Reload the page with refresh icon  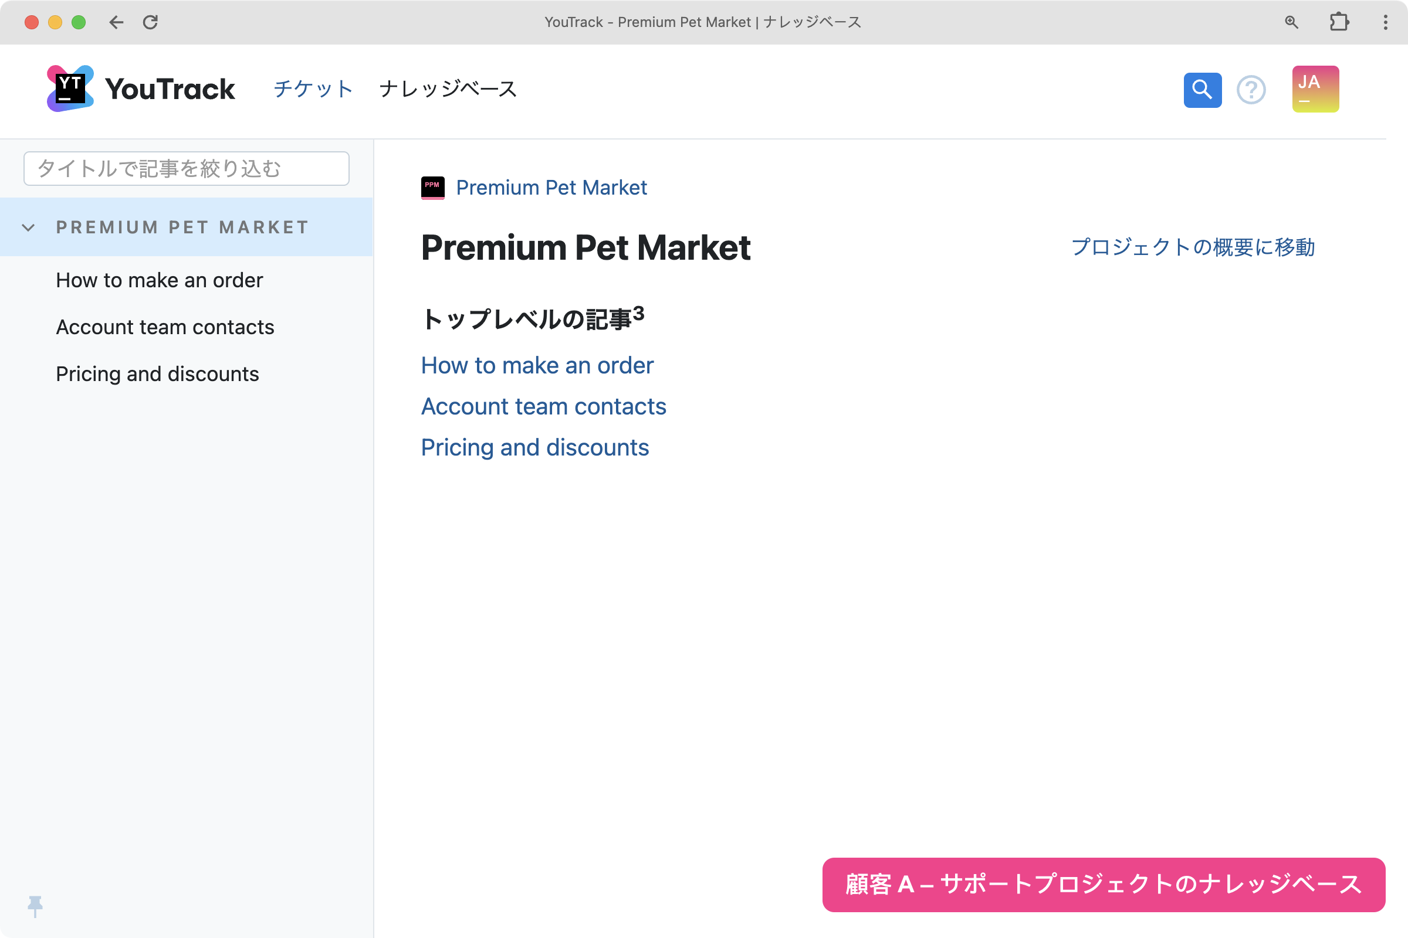tap(150, 22)
